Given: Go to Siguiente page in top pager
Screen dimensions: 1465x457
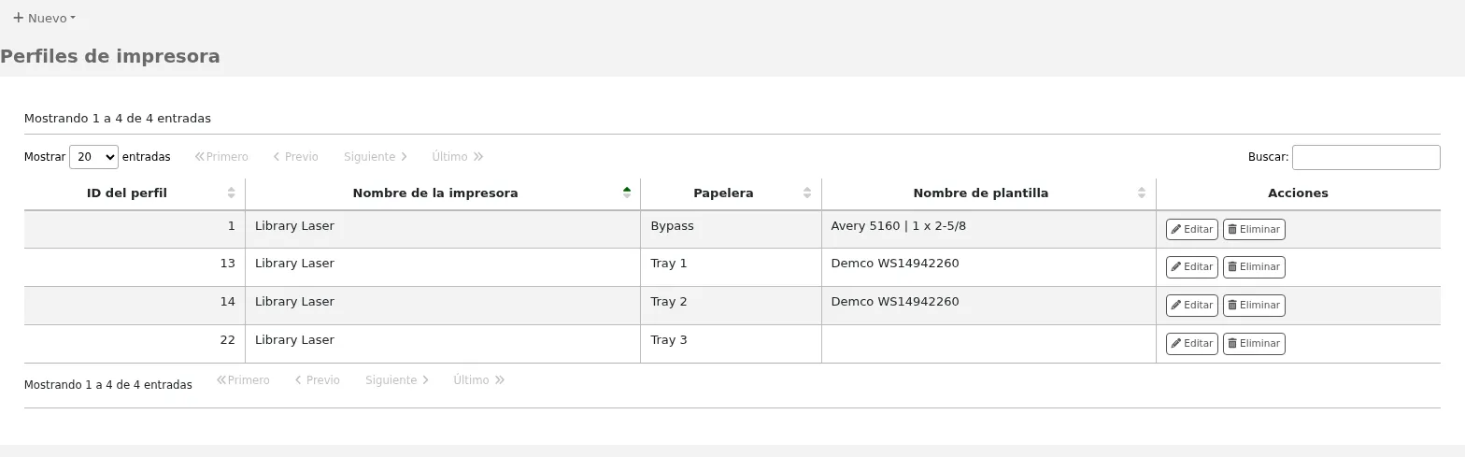Looking at the screenshot, I should 376,157.
